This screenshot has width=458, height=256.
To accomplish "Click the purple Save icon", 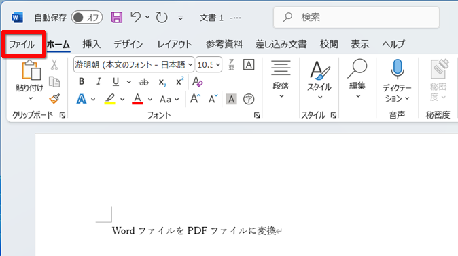I will [x=117, y=18].
